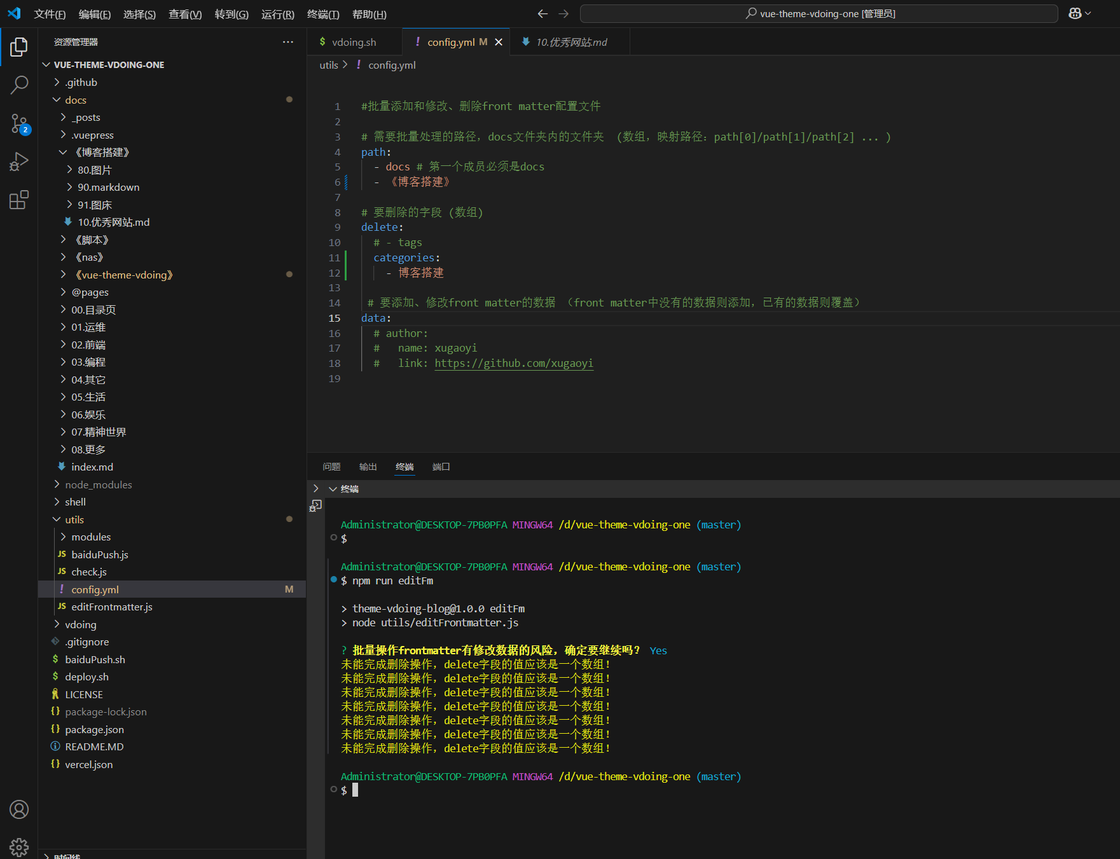Open 编辑(E) menu
The image size is (1120, 859).
click(95, 14)
